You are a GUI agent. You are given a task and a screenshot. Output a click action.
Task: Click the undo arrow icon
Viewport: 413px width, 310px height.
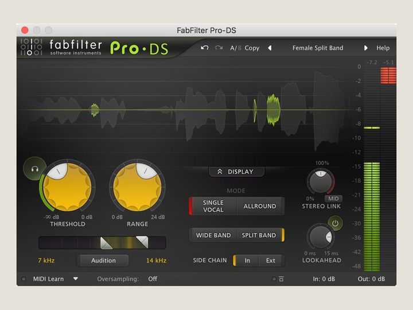click(204, 48)
